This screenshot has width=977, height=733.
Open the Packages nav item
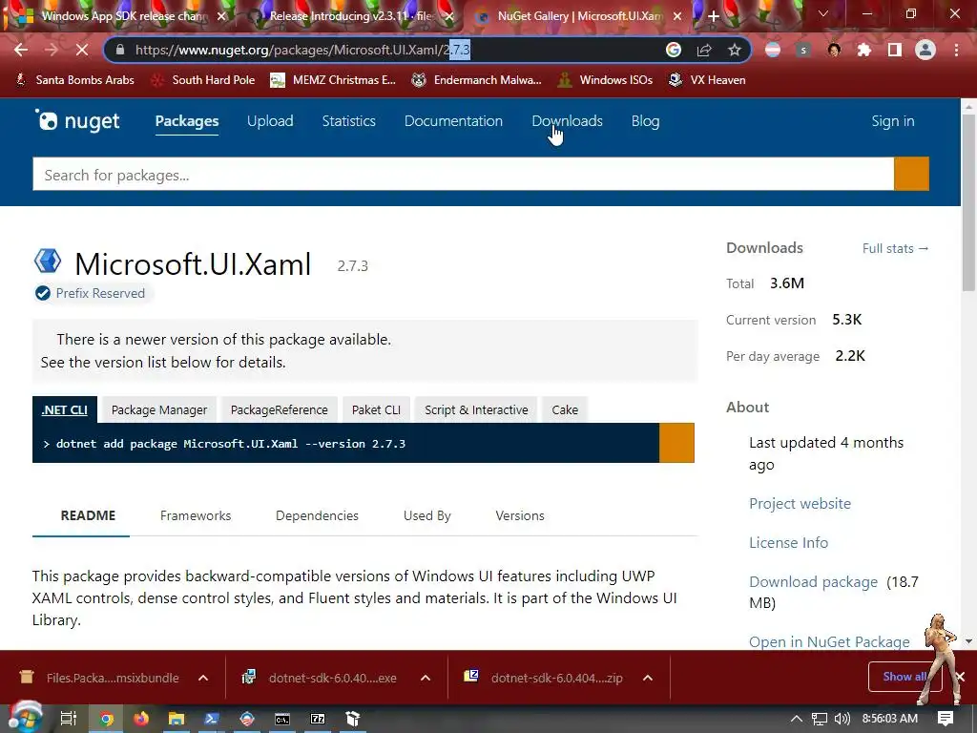pos(187,121)
